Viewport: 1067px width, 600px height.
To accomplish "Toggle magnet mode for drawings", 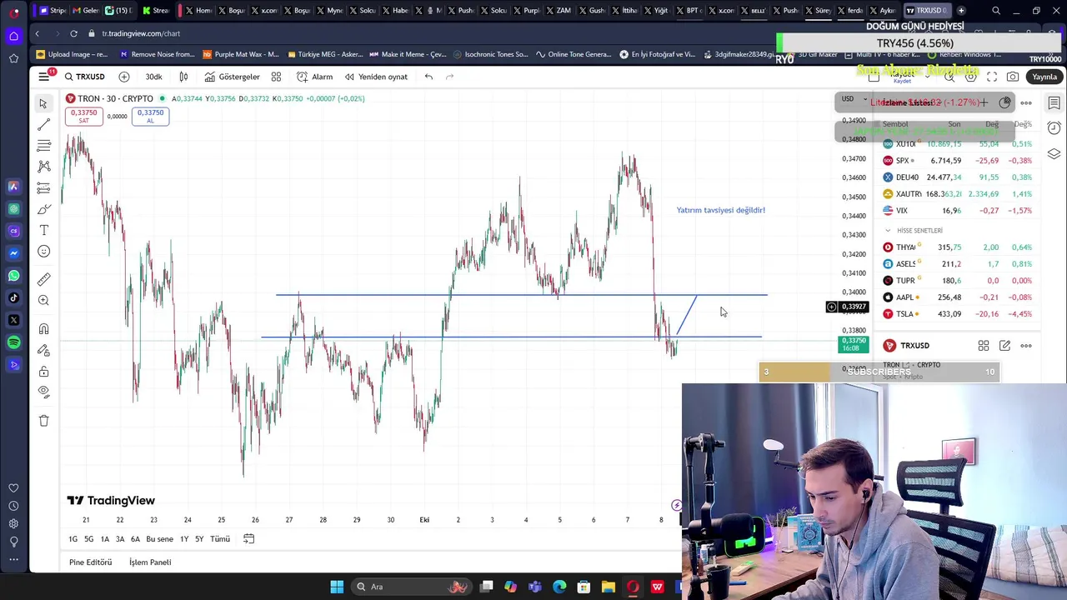I will 43,328.
